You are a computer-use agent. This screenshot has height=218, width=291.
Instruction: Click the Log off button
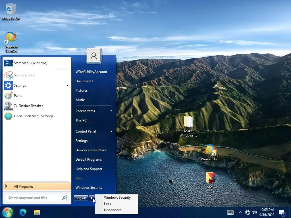click(81, 198)
